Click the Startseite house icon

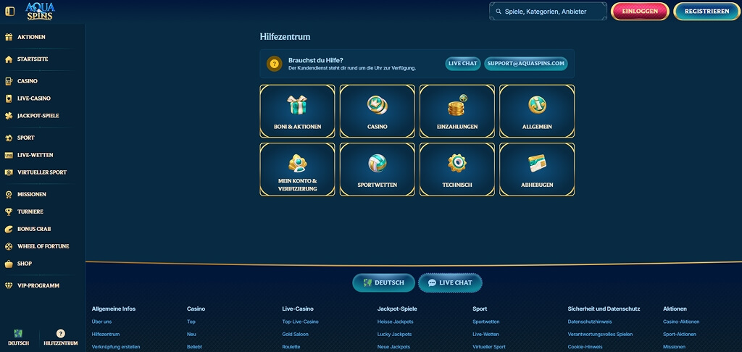pos(9,59)
